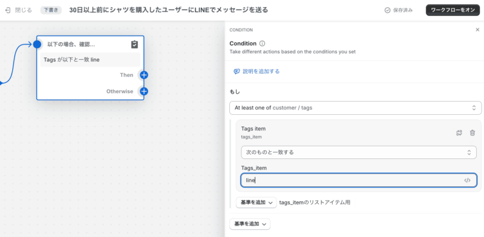Click the exit icon next to 閉じる

click(8, 10)
